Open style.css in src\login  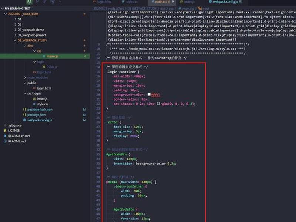pos(43,104)
